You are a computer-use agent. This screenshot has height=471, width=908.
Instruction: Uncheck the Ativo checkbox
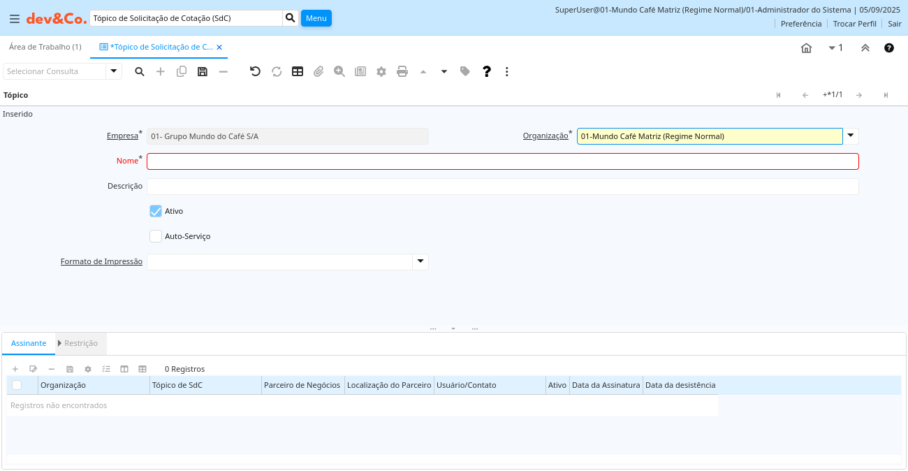156,211
